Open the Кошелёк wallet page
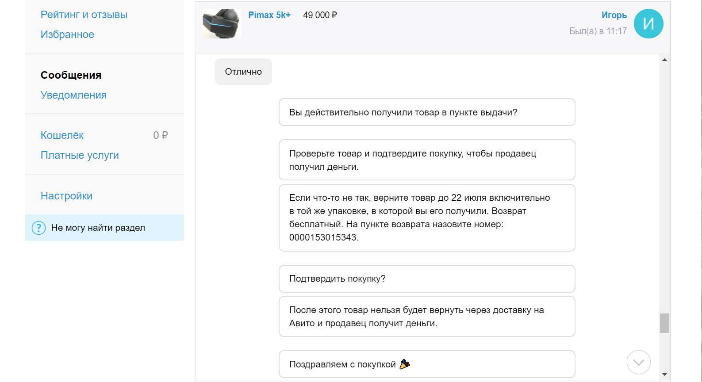Image resolution: width=702 pixels, height=382 pixels. point(62,135)
